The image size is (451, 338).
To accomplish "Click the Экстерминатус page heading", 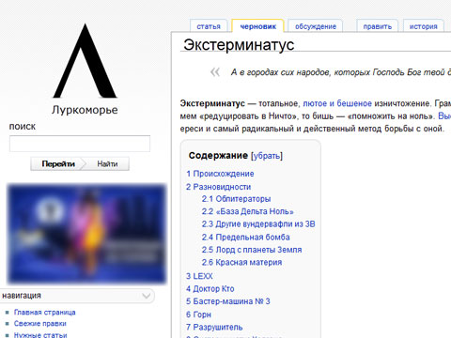I will pos(239,45).
